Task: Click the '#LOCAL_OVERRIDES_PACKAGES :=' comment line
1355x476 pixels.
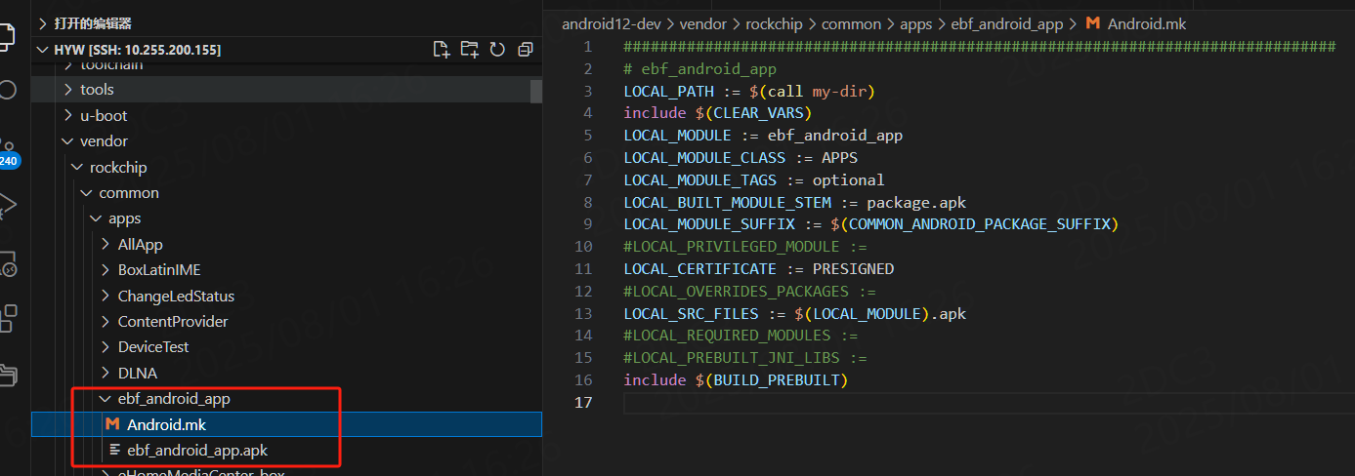Action: click(x=749, y=292)
